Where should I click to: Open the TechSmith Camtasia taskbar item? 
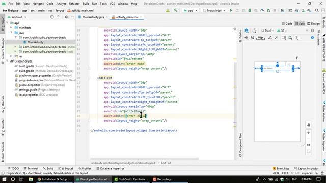click(131, 179)
